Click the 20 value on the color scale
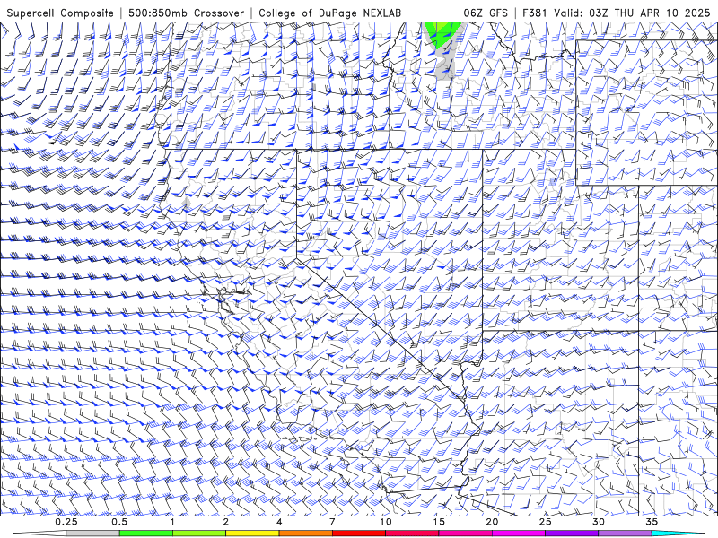 tap(492, 522)
